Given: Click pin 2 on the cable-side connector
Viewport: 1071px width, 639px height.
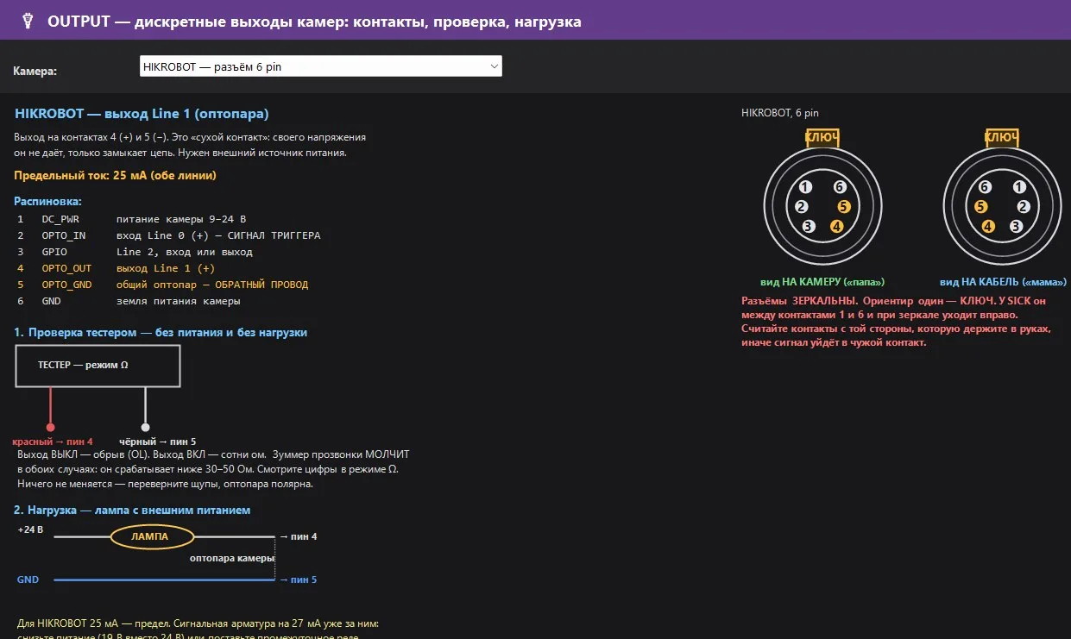Looking at the screenshot, I should (x=1024, y=207).
